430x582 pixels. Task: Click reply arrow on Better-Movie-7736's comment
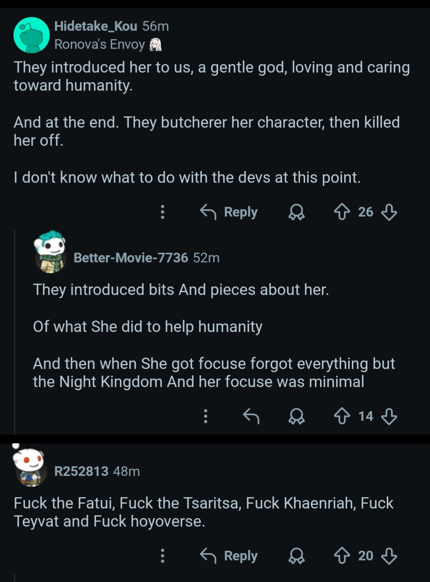coord(251,416)
